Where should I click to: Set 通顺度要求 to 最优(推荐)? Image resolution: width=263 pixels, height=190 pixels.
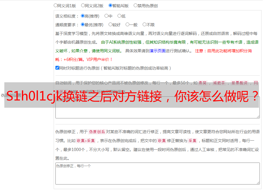click(83, 25)
